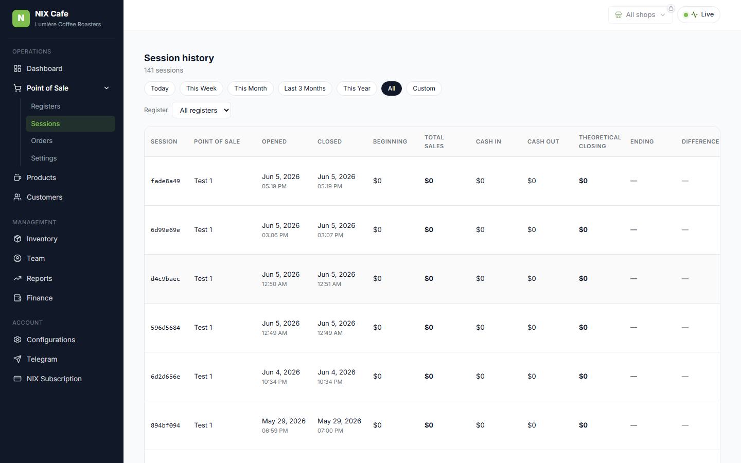Image resolution: width=741 pixels, height=463 pixels.
Task: Open the Sessions submenu item
Action: [70, 123]
